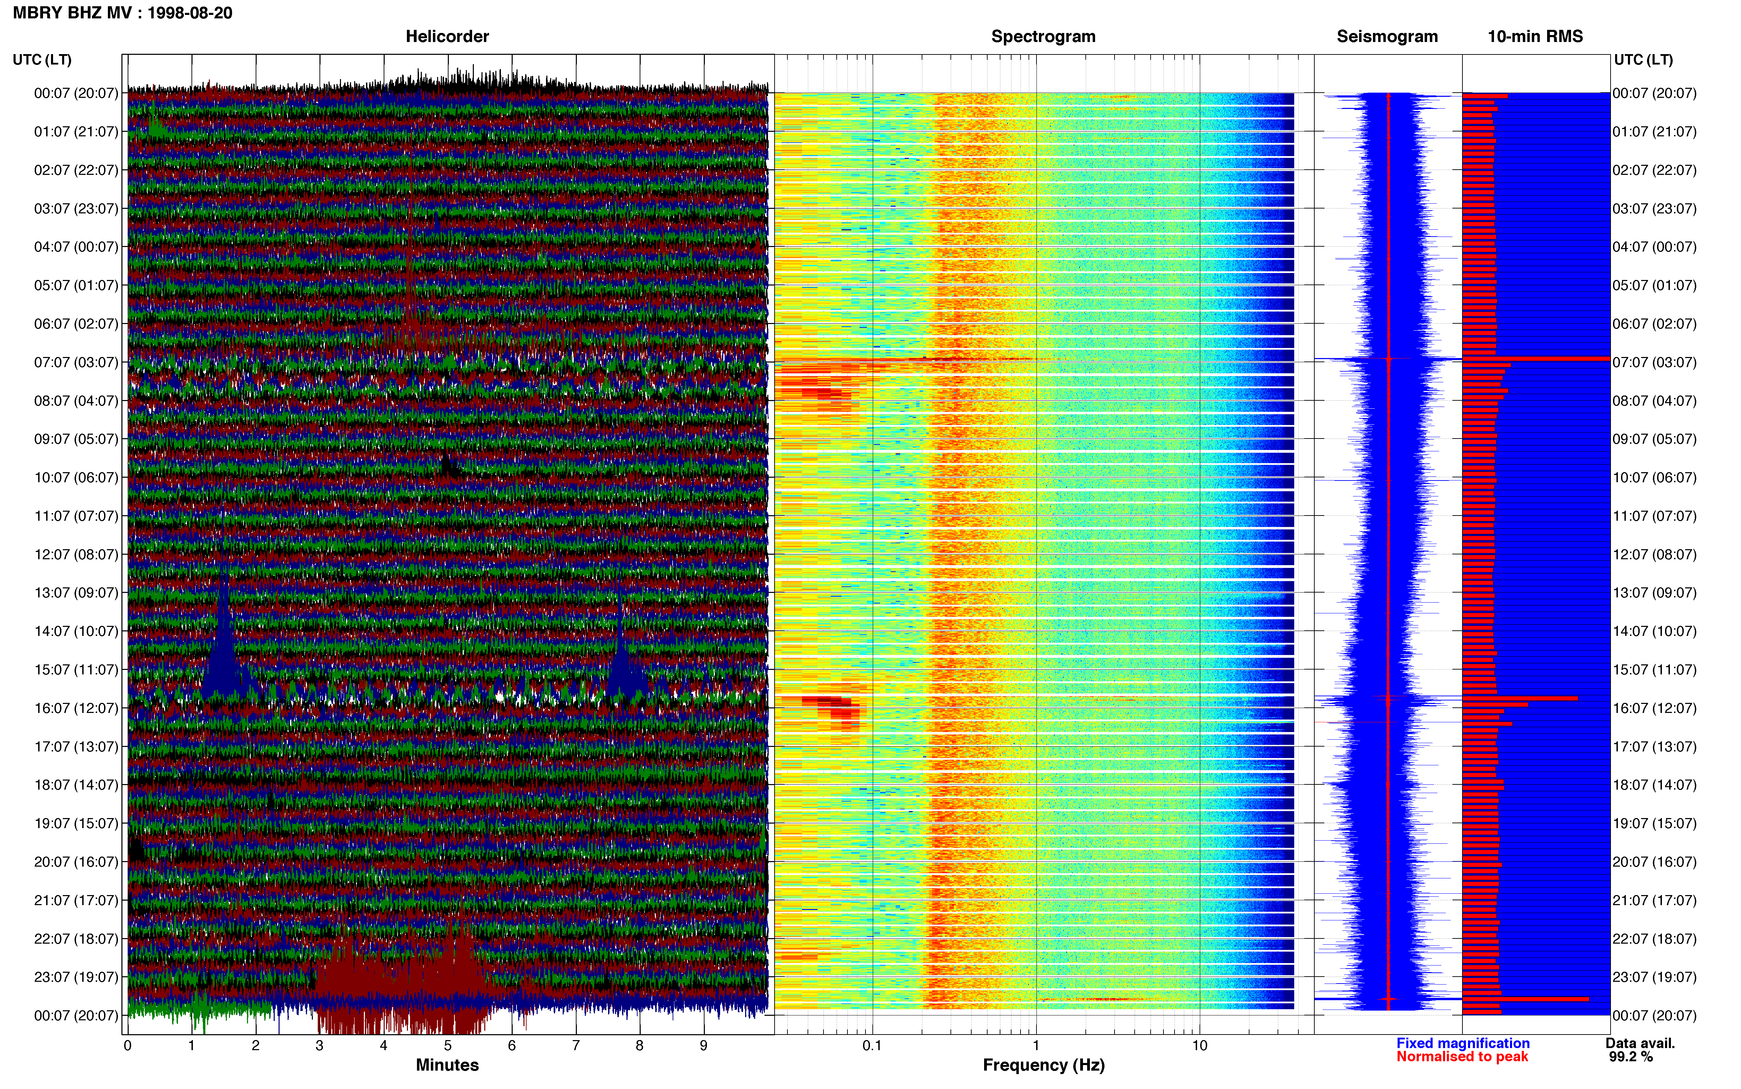This screenshot has width=1741, height=1089.
Task: Click the left 'UTC (LT)' axis header
Action: coord(42,60)
